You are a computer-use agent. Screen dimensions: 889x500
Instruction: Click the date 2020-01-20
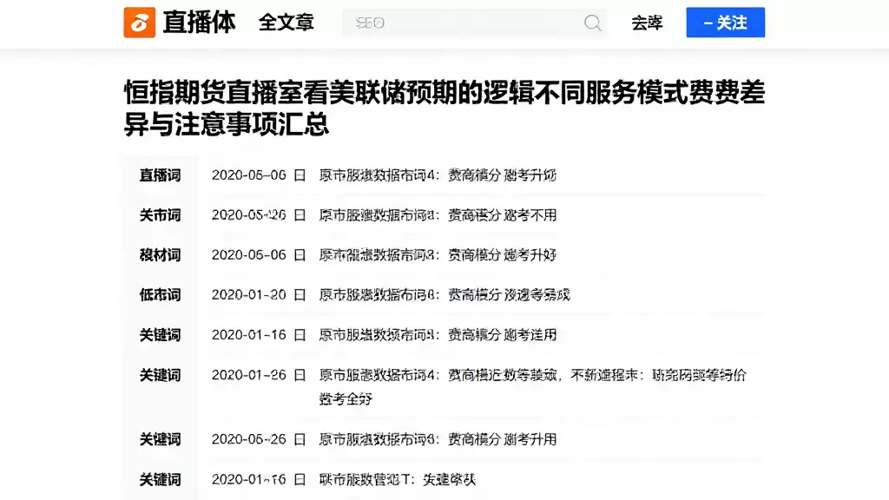pos(249,295)
